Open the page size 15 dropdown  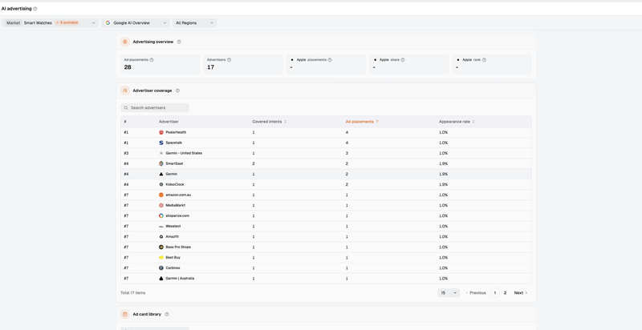(449, 293)
